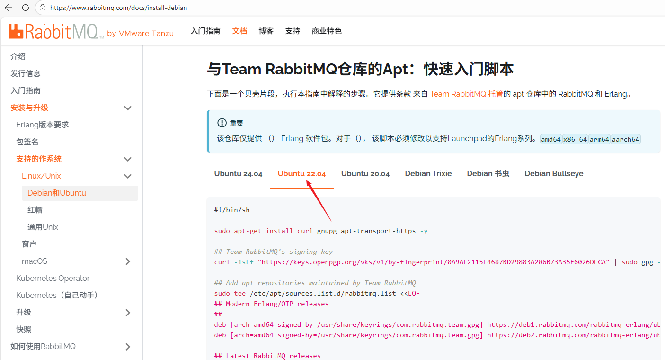Click the deb2.rabbitmq.com repository line

437,335
